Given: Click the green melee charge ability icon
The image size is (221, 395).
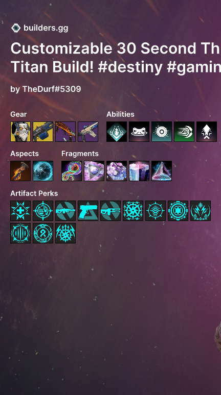Looking at the screenshot, I should [184, 132].
